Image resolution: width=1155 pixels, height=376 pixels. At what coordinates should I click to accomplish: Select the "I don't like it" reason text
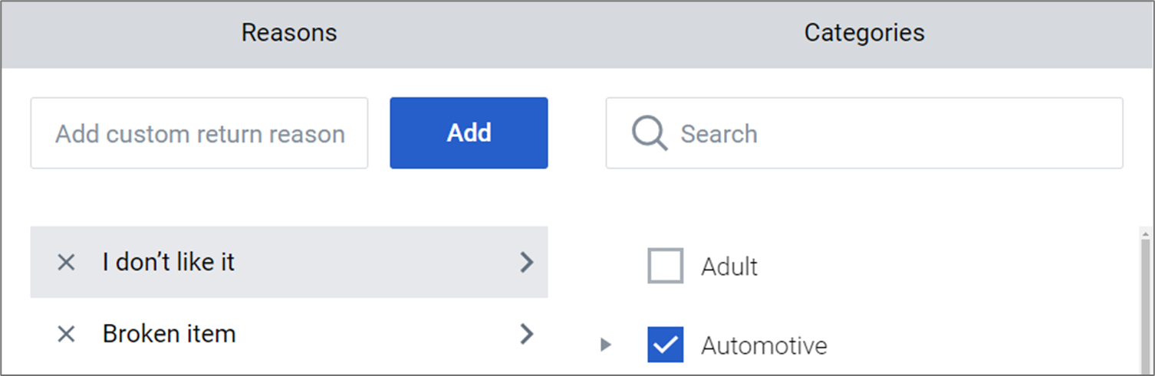169,263
